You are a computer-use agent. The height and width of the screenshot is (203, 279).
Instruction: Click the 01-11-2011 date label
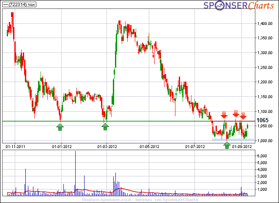tap(15, 147)
